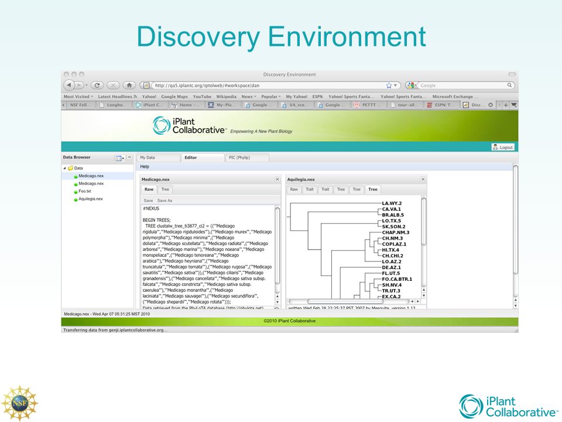Bookmark the page with the star icon
The height and width of the screenshot is (422, 562).
click(389, 86)
